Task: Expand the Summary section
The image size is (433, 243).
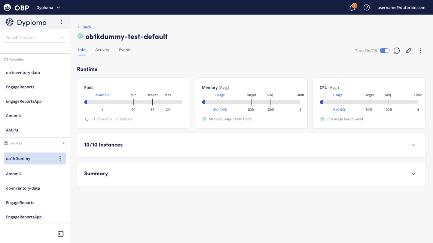Action: pyautogui.click(x=413, y=174)
